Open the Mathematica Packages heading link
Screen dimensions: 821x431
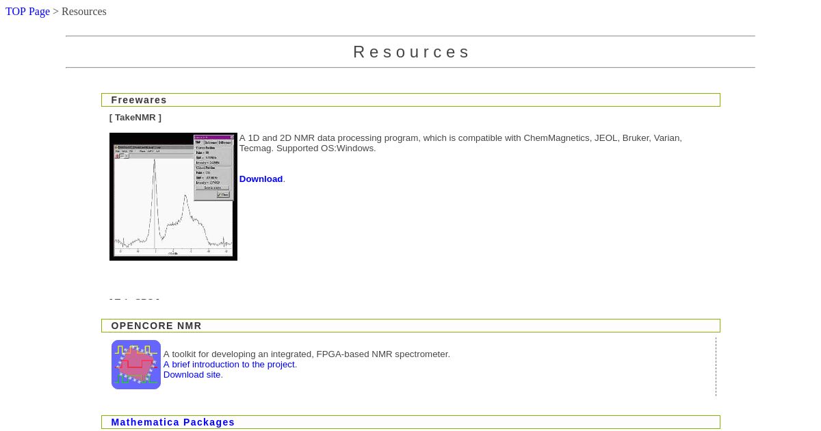(173, 422)
